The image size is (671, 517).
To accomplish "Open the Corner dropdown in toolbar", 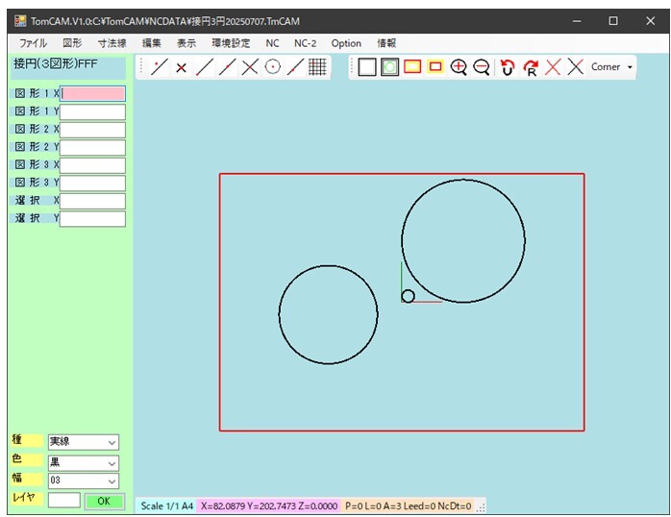I will point(612,67).
